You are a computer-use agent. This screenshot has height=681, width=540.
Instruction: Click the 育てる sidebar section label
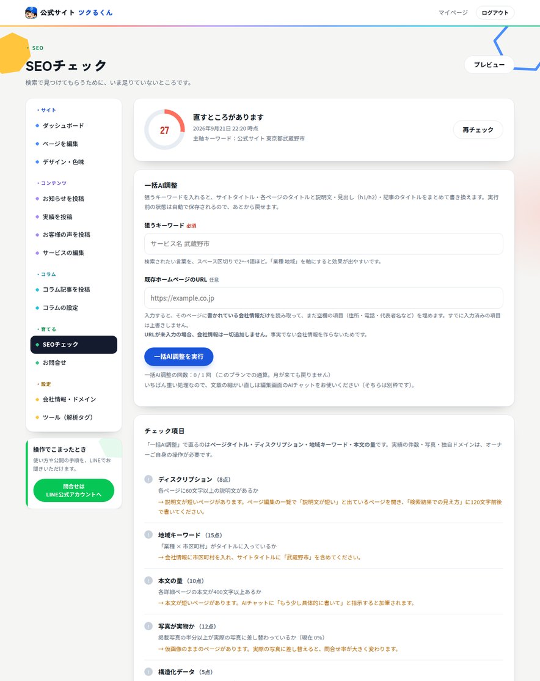(48, 329)
